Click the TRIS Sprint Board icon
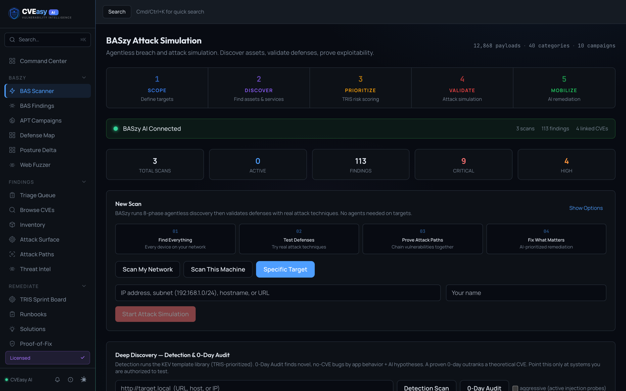Viewport: 626px width, 391px height. tap(12, 299)
